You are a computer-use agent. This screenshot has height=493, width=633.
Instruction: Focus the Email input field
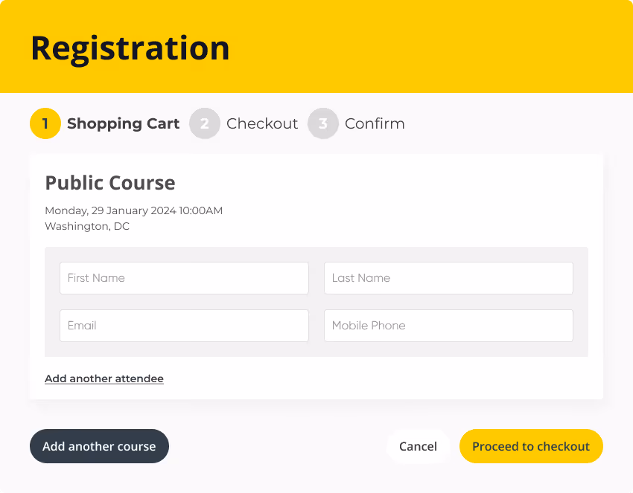tap(184, 325)
